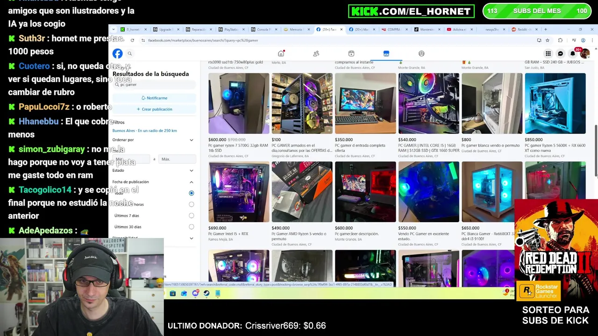Open the Video icon in Facebook nav

351,54
